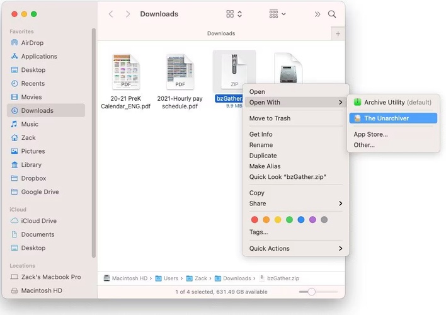Choose Open from the context menu
Image resolution: width=446 pixels, height=315 pixels.
[296, 91]
